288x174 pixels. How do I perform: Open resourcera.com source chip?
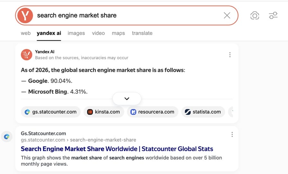[153, 112]
